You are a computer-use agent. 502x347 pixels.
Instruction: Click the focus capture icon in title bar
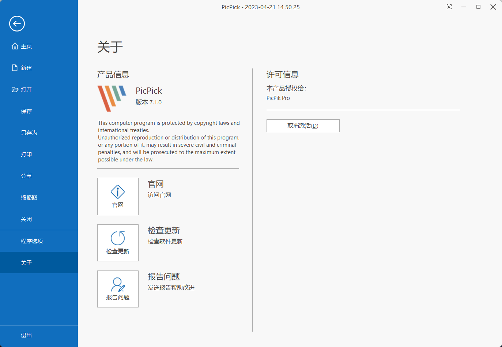[x=449, y=7]
